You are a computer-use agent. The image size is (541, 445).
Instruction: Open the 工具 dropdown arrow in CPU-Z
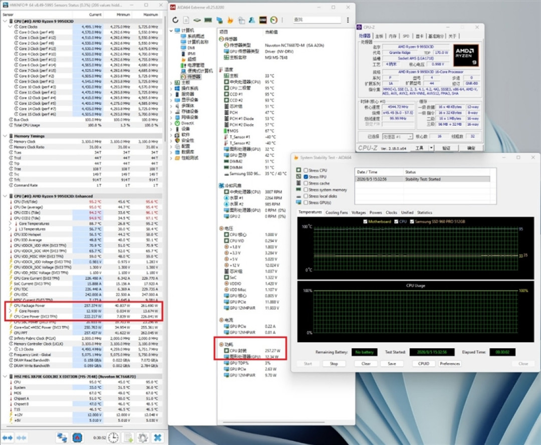click(431, 148)
